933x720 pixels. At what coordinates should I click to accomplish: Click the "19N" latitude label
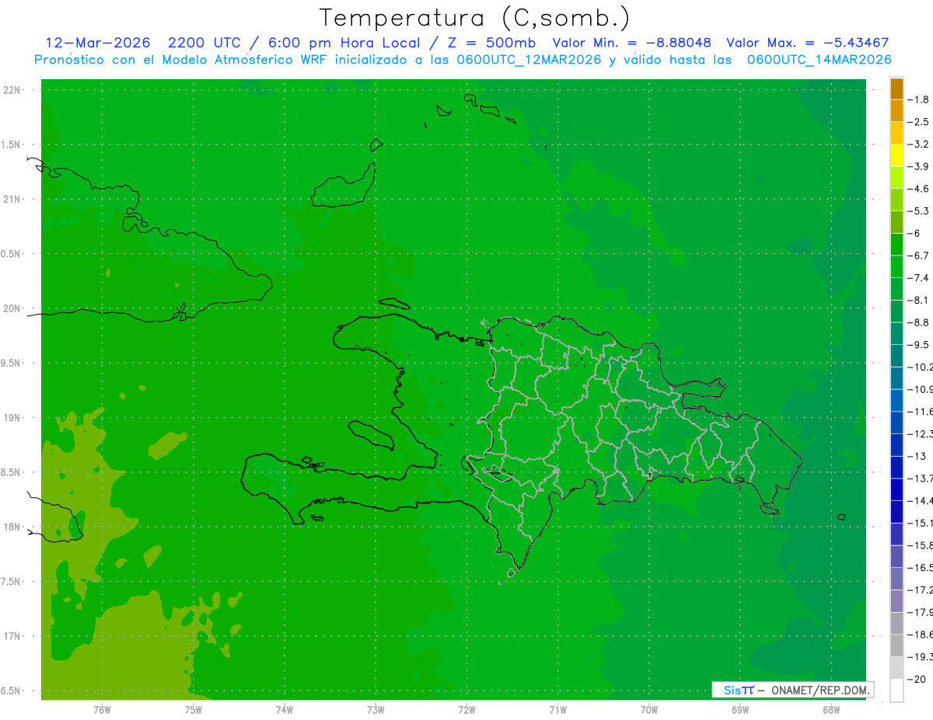[x=12, y=418]
